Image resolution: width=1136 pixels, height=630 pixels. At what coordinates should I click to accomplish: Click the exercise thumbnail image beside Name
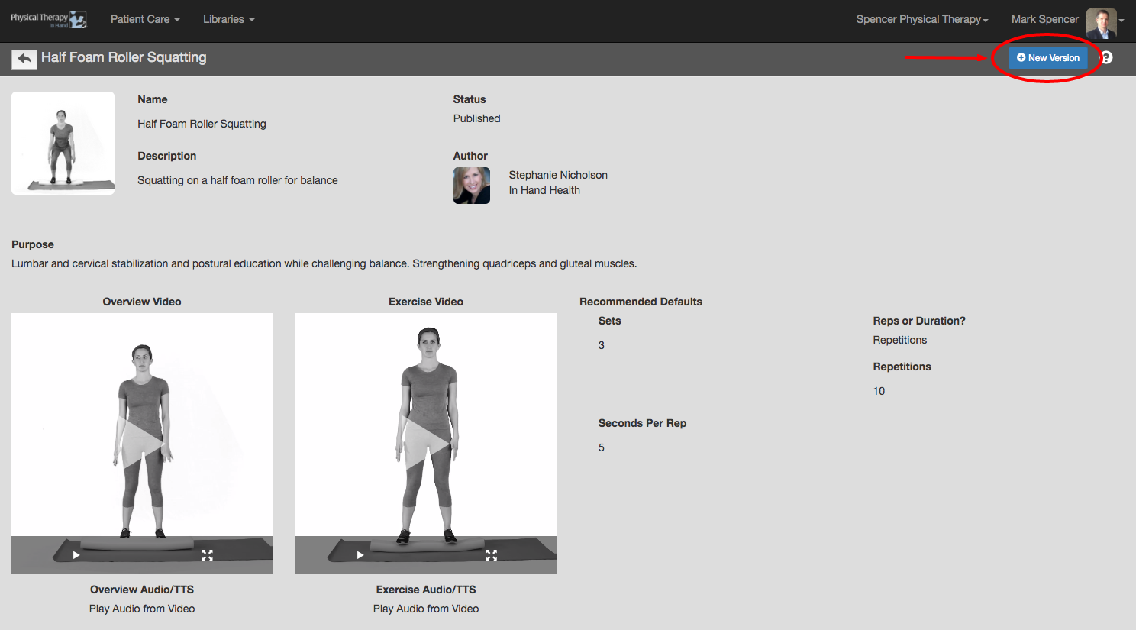point(63,143)
